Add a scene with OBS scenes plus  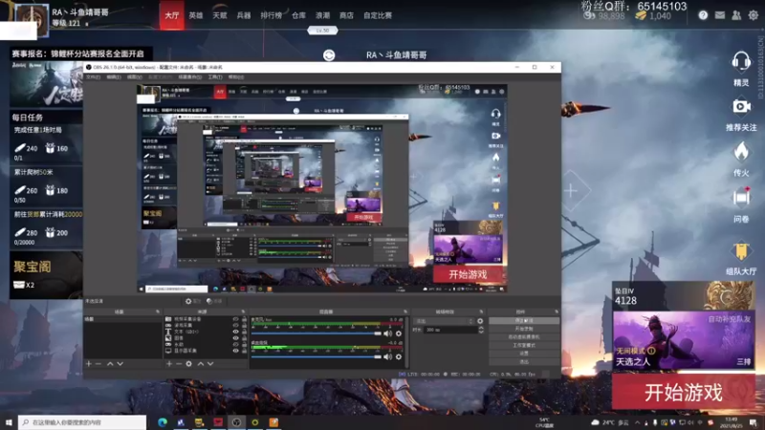tap(88, 364)
